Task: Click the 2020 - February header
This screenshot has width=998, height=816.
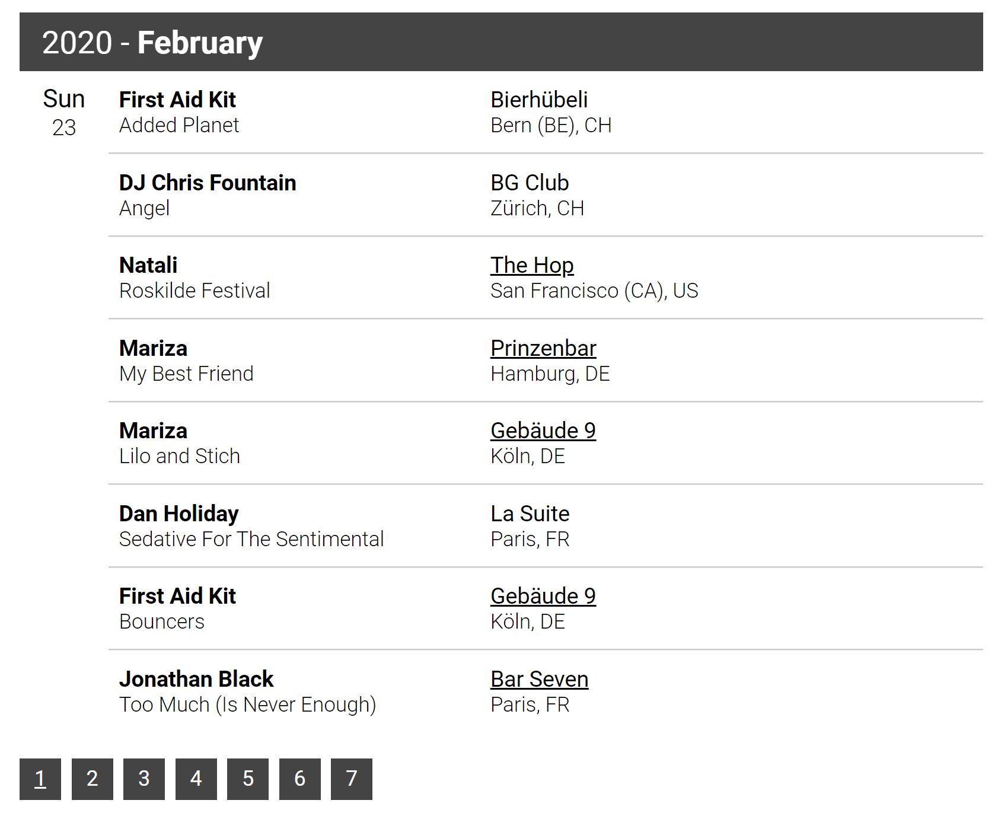Action: point(501,42)
